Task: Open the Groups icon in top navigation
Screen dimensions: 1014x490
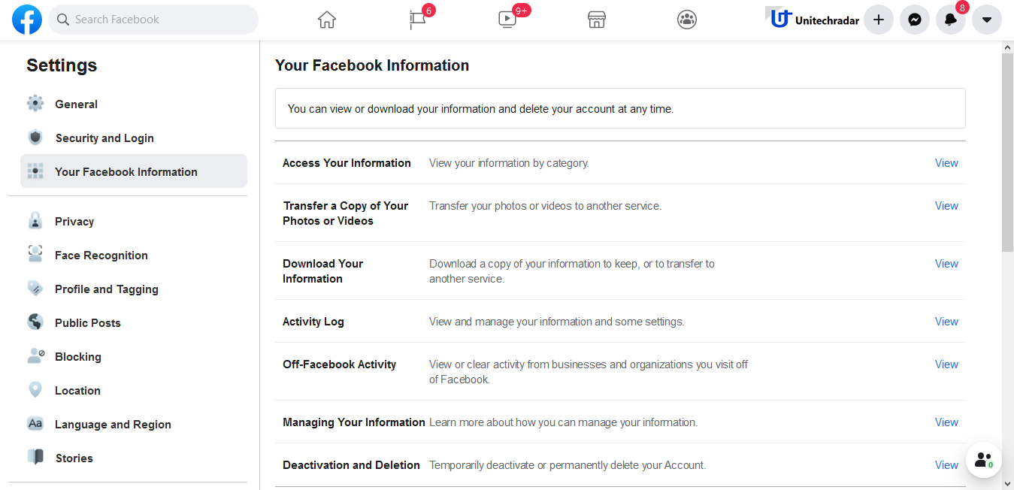Action: pos(686,20)
